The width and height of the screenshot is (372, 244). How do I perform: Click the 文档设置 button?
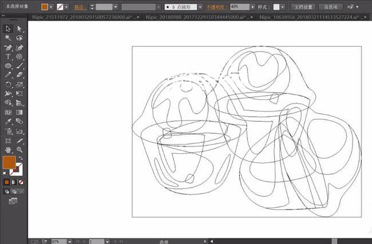[303, 7]
